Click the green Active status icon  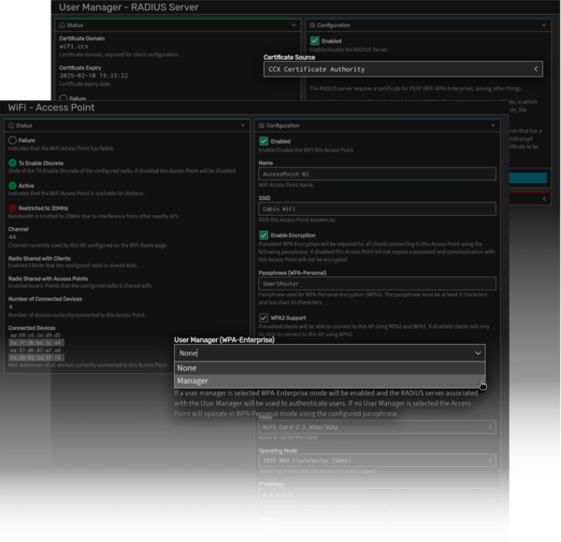[12, 186]
